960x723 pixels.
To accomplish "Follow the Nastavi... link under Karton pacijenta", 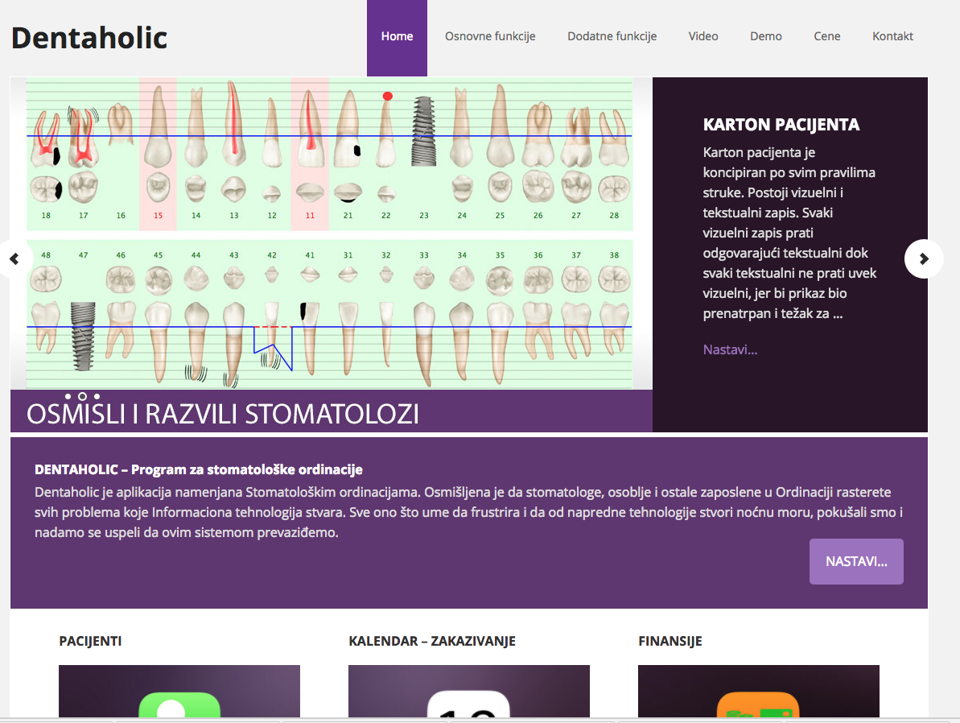I will pyautogui.click(x=730, y=350).
